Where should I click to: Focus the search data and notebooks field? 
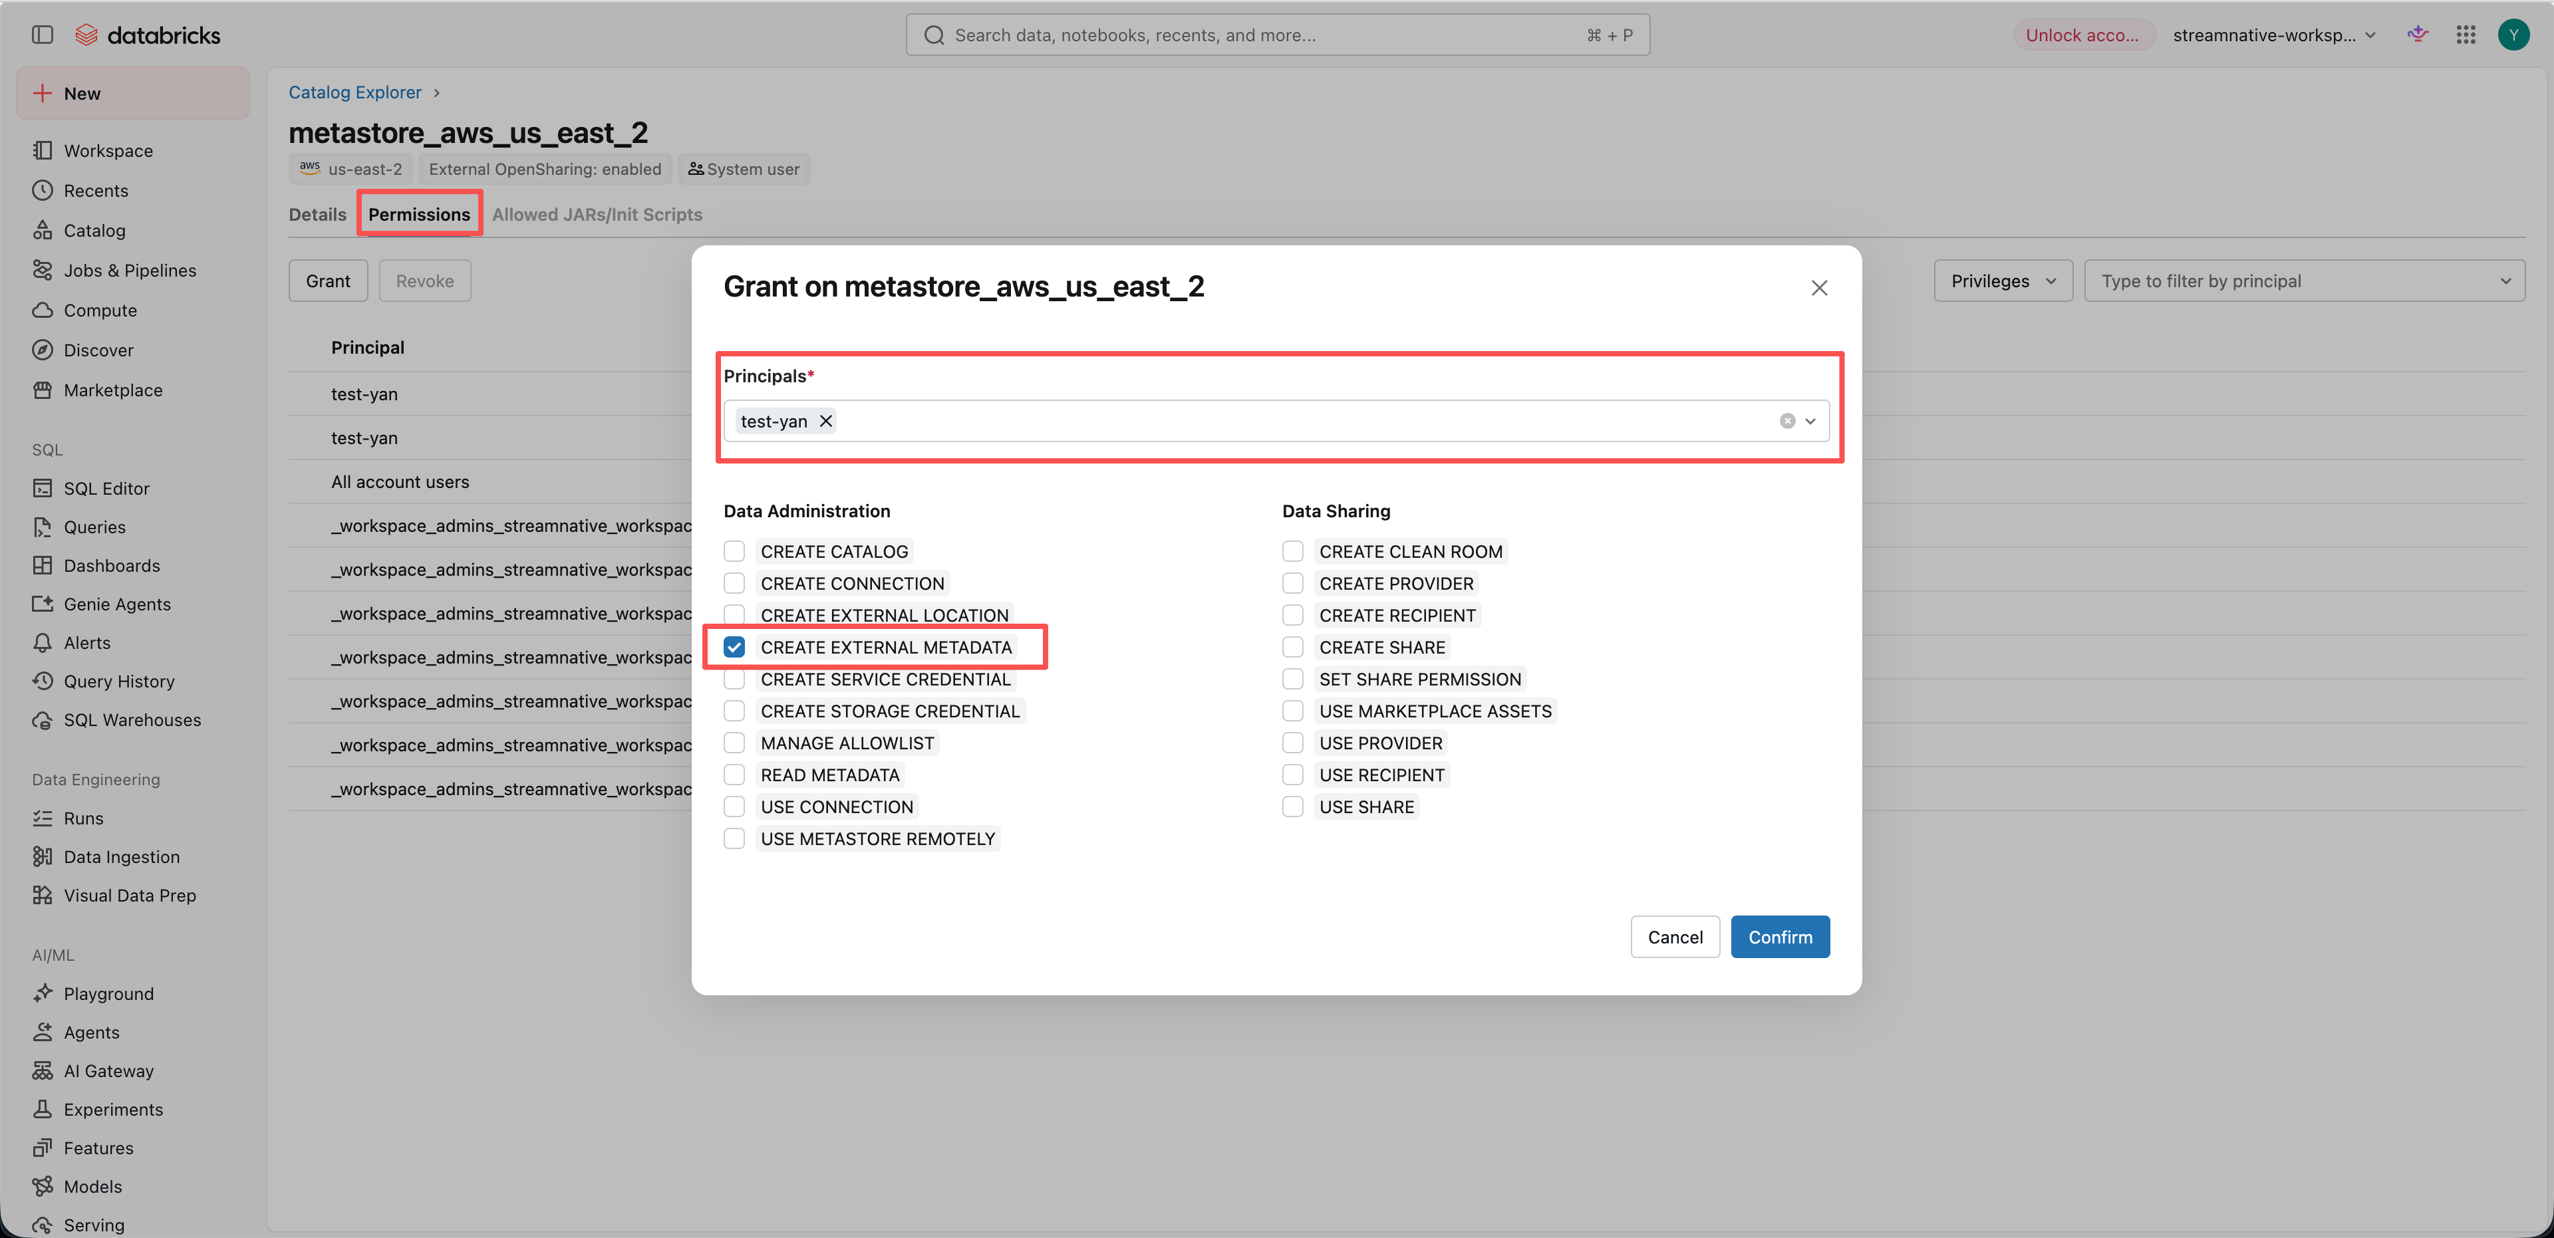pos(1277,35)
